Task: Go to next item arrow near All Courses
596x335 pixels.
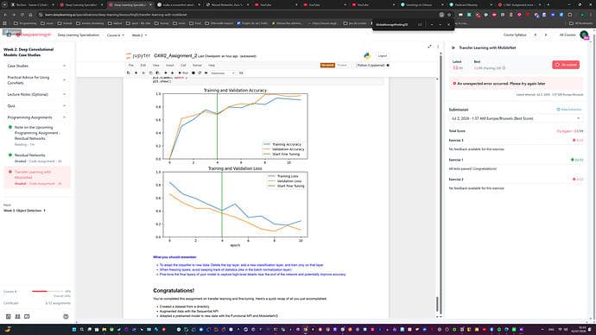Action: pyautogui.click(x=546, y=35)
